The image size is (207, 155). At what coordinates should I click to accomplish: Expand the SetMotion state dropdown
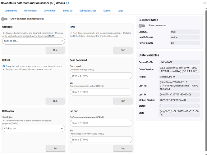pos(33,128)
